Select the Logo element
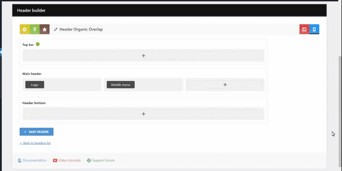Viewport: 342px width, 171px height. (x=35, y=84)
